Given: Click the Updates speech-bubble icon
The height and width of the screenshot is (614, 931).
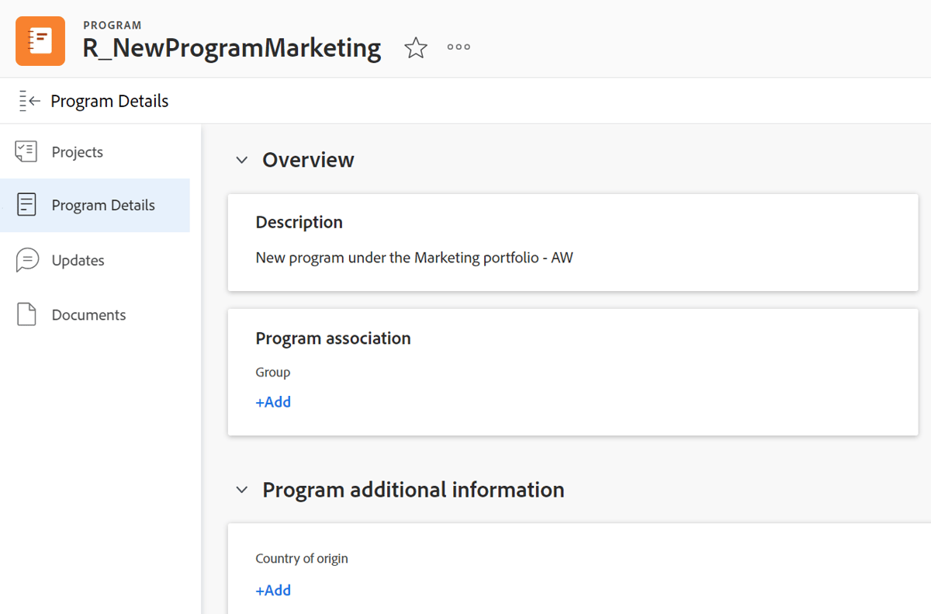Looking at the screenshot, I should click(x=26, y=260).
